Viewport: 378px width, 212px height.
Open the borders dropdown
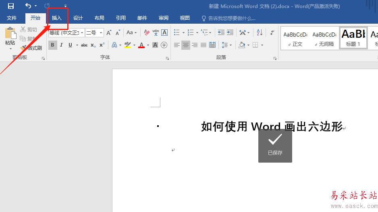point(262,45)
